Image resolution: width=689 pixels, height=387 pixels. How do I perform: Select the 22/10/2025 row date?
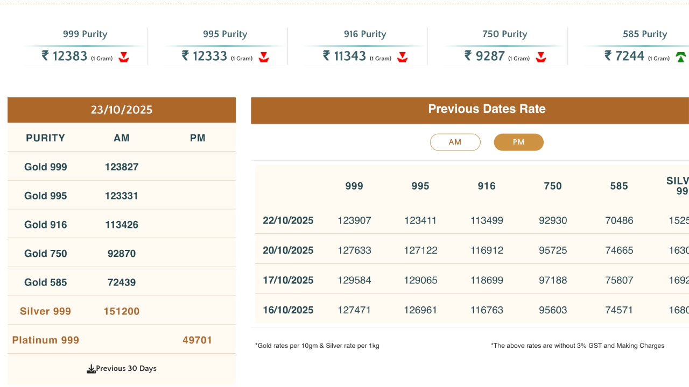(288, 220)
